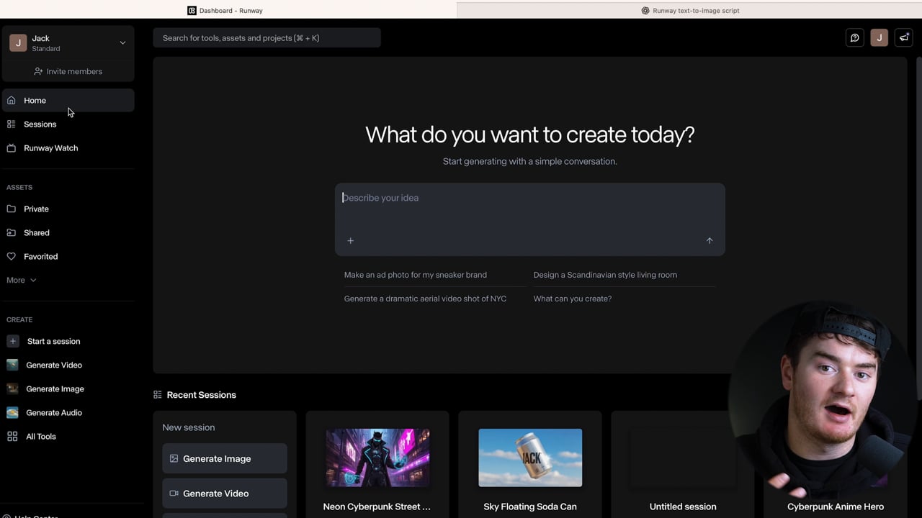Select Home in the sidebar
Viewport: 922px width, 518px height.
(68, 100)
